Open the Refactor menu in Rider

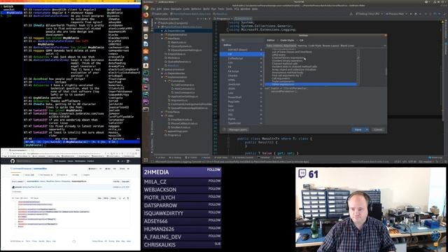tap(196, 9)
